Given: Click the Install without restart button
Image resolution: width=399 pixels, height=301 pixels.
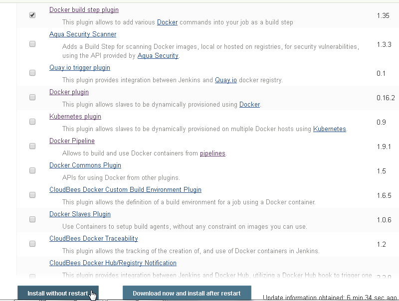Looking at the screenshot, I should (58, 293).
